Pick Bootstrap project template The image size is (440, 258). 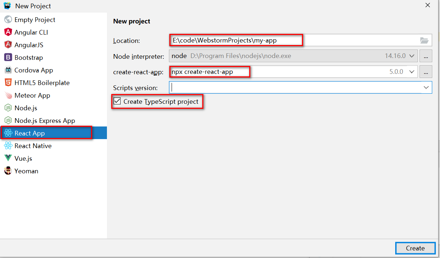coord(53,57)
